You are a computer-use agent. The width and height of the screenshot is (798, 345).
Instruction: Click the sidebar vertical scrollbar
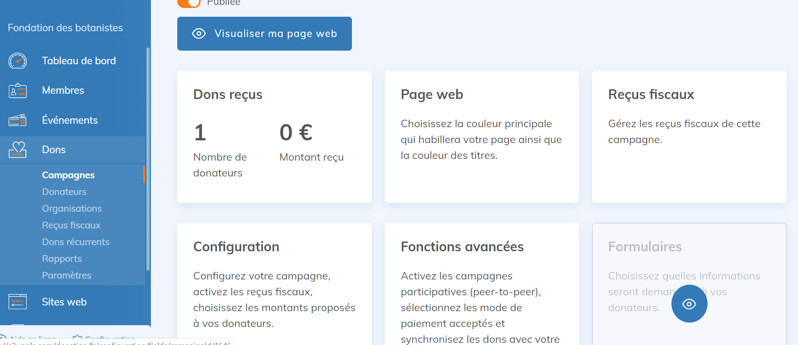pyautogui.click(x=148, y=158)
